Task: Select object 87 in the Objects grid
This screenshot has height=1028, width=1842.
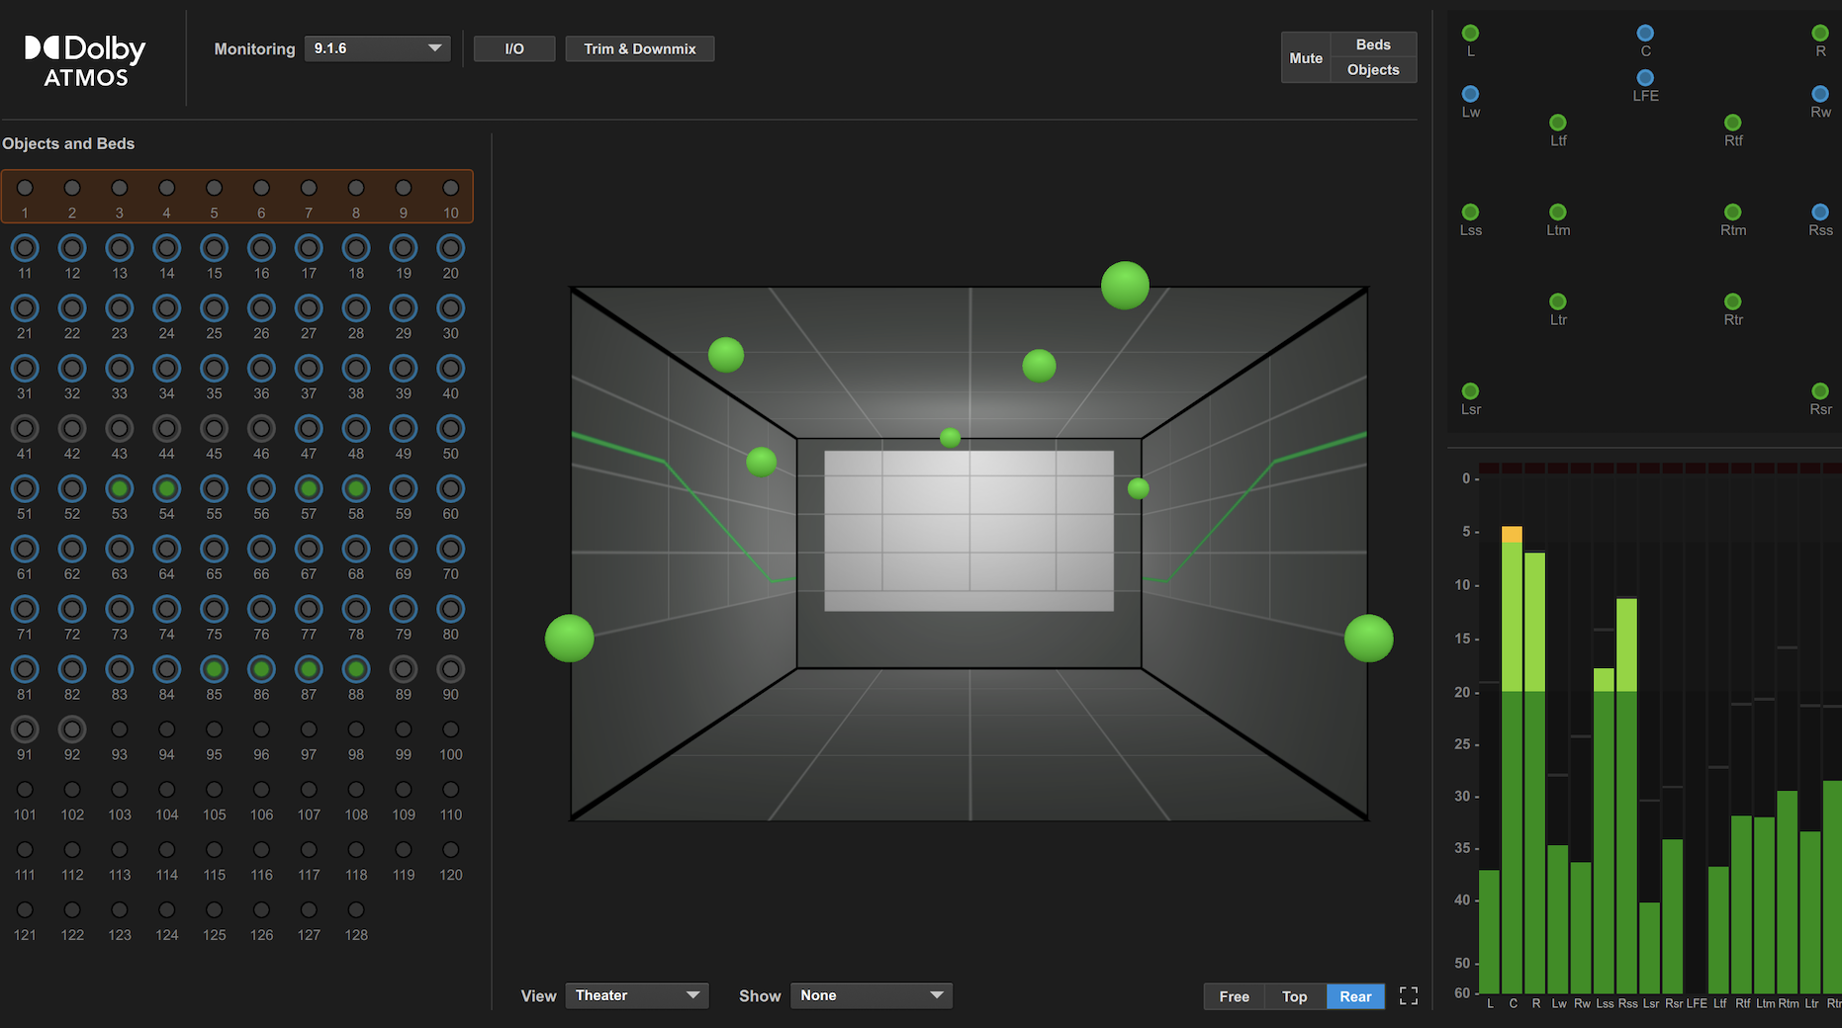Action: [308, 669]
